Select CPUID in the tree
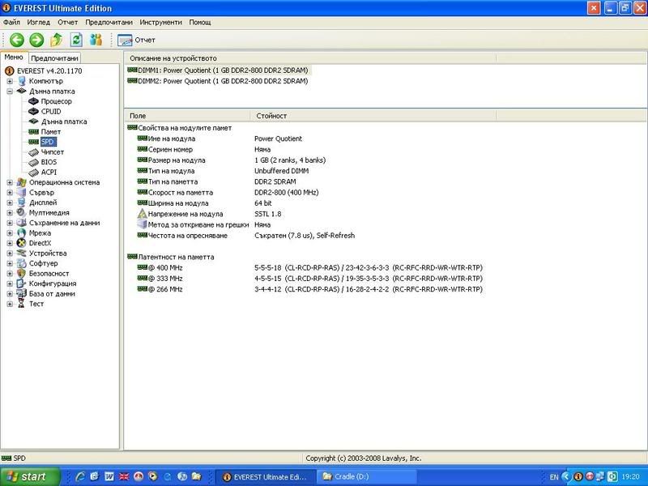Image resolution: width=648 pixels, height=486 pixels. (50, 112)
